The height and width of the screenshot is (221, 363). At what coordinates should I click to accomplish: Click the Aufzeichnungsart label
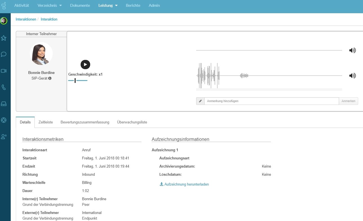pos(174,158)
